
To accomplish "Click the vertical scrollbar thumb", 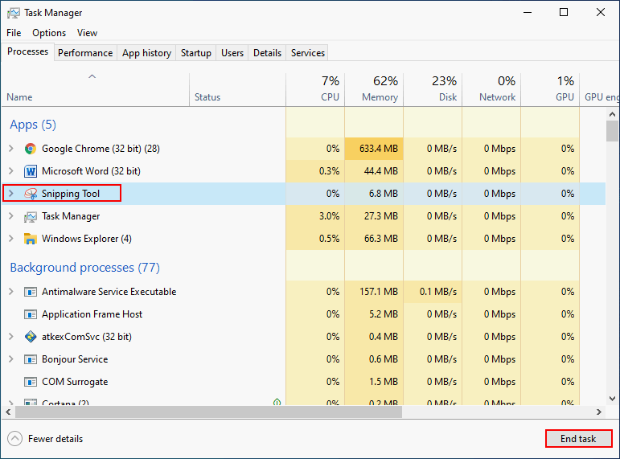I will pyautogui.click(x=612, y=131).
